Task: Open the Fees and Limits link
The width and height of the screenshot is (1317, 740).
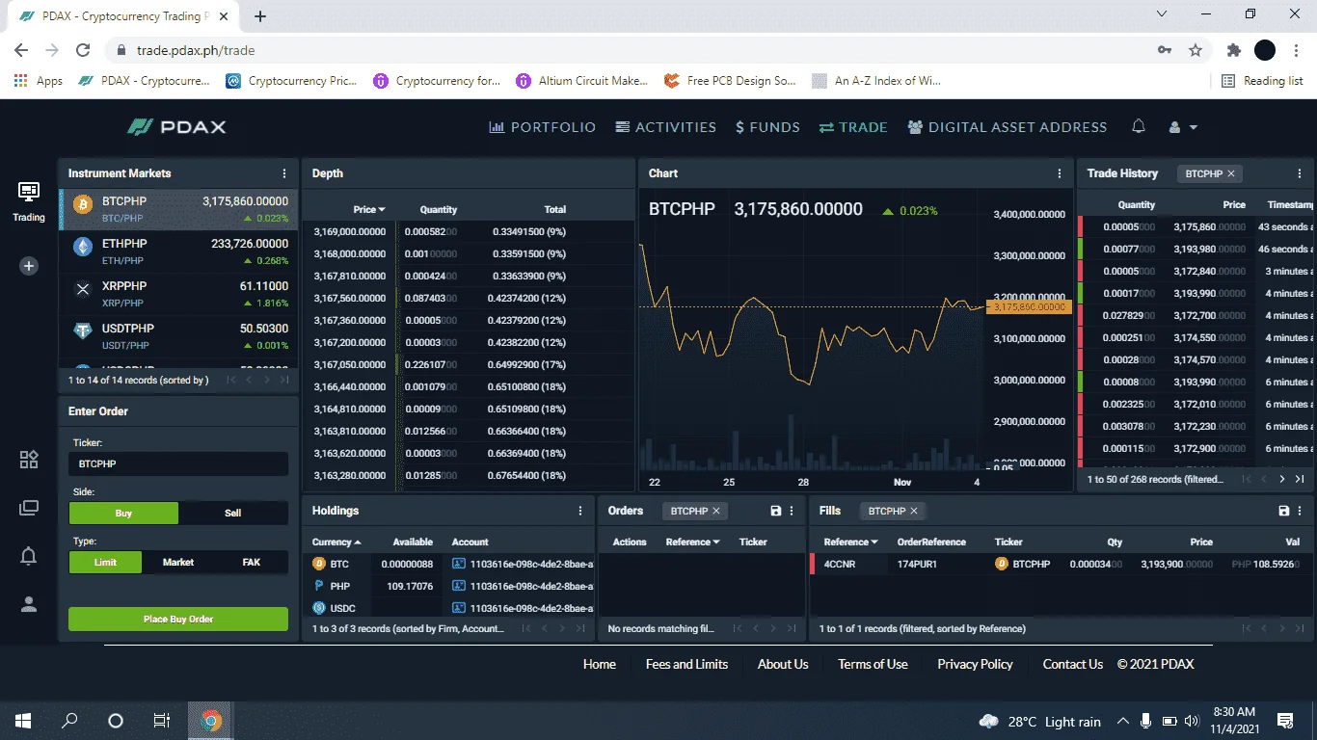Action: pyautogui.click(x=686, y=664)
